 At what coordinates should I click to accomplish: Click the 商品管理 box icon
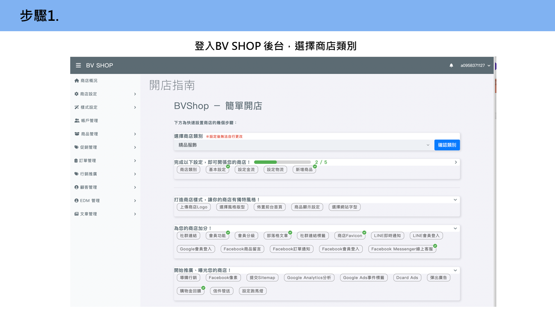coord(77,134)
